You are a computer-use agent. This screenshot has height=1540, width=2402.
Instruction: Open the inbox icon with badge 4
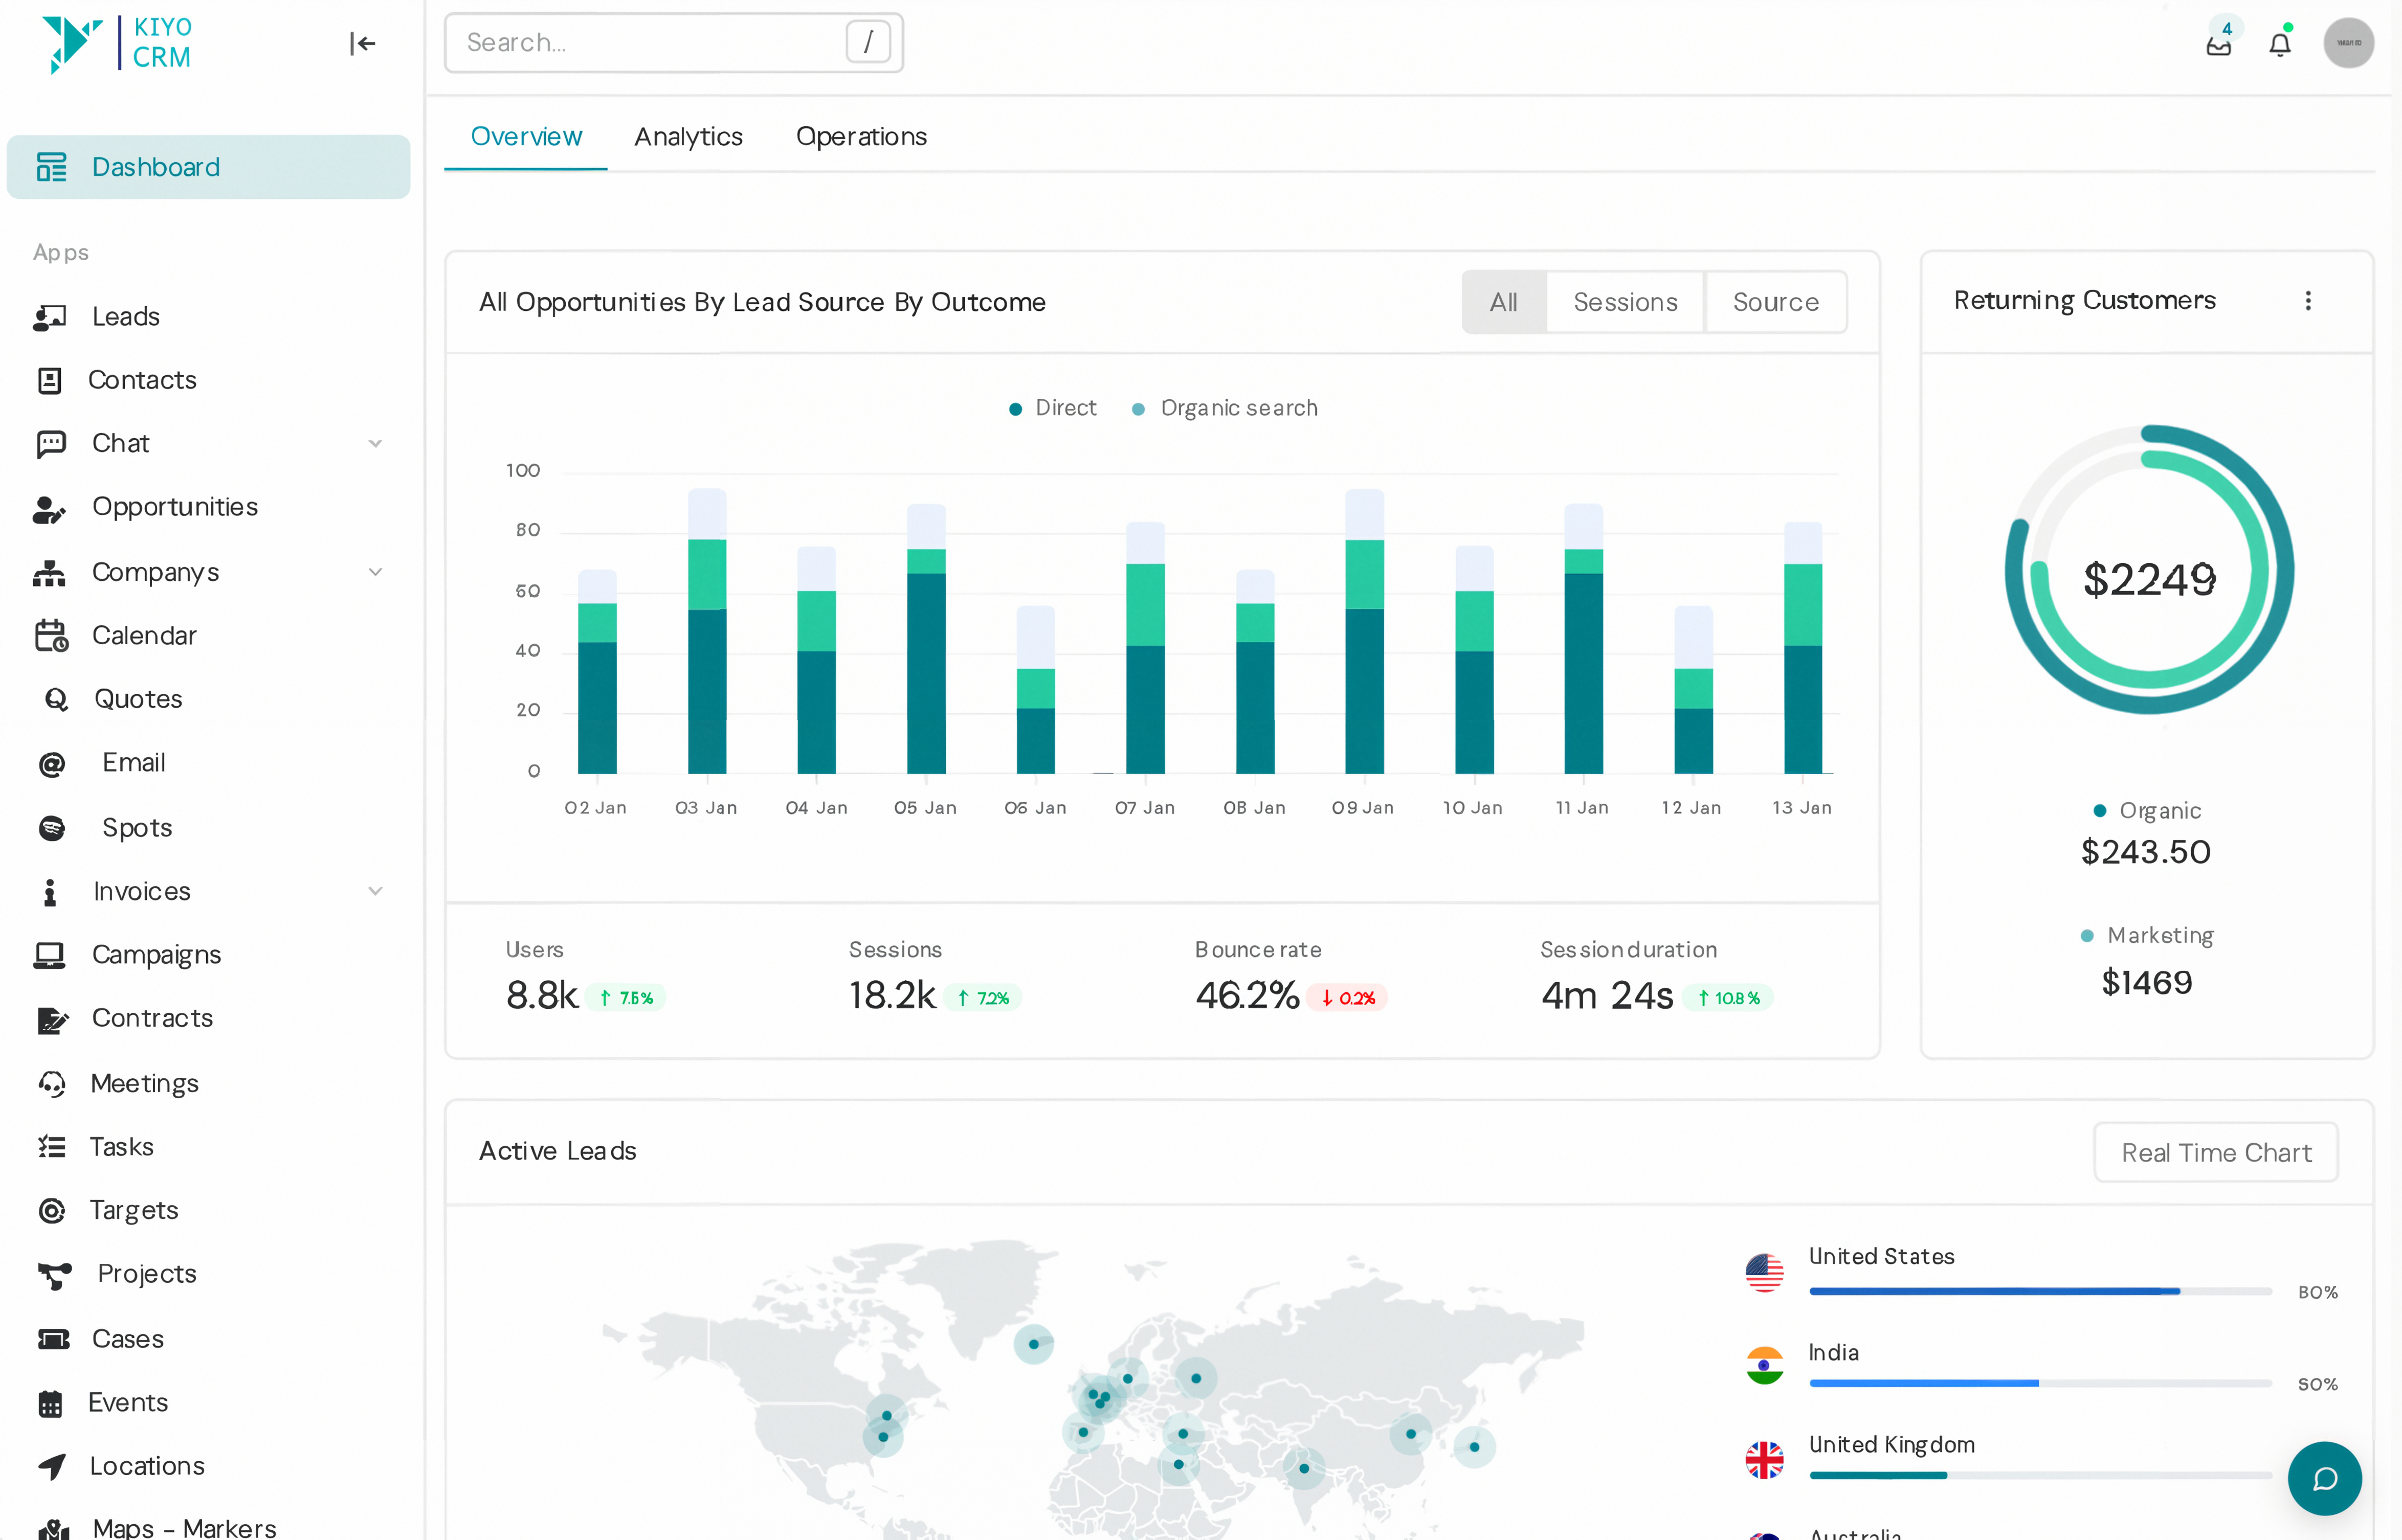point(2218,45)
